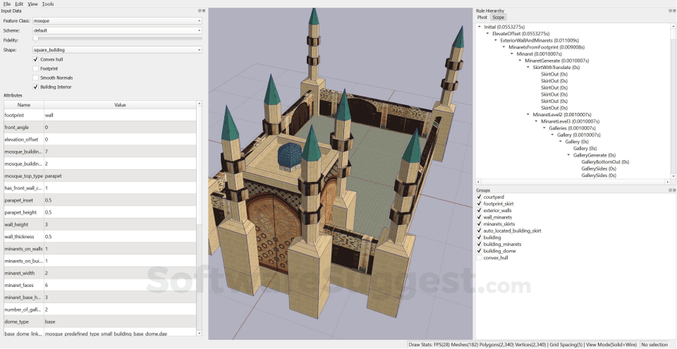677x349 pixels.
Task: Open the Feature Class dropdown
Action: [117, 21]
